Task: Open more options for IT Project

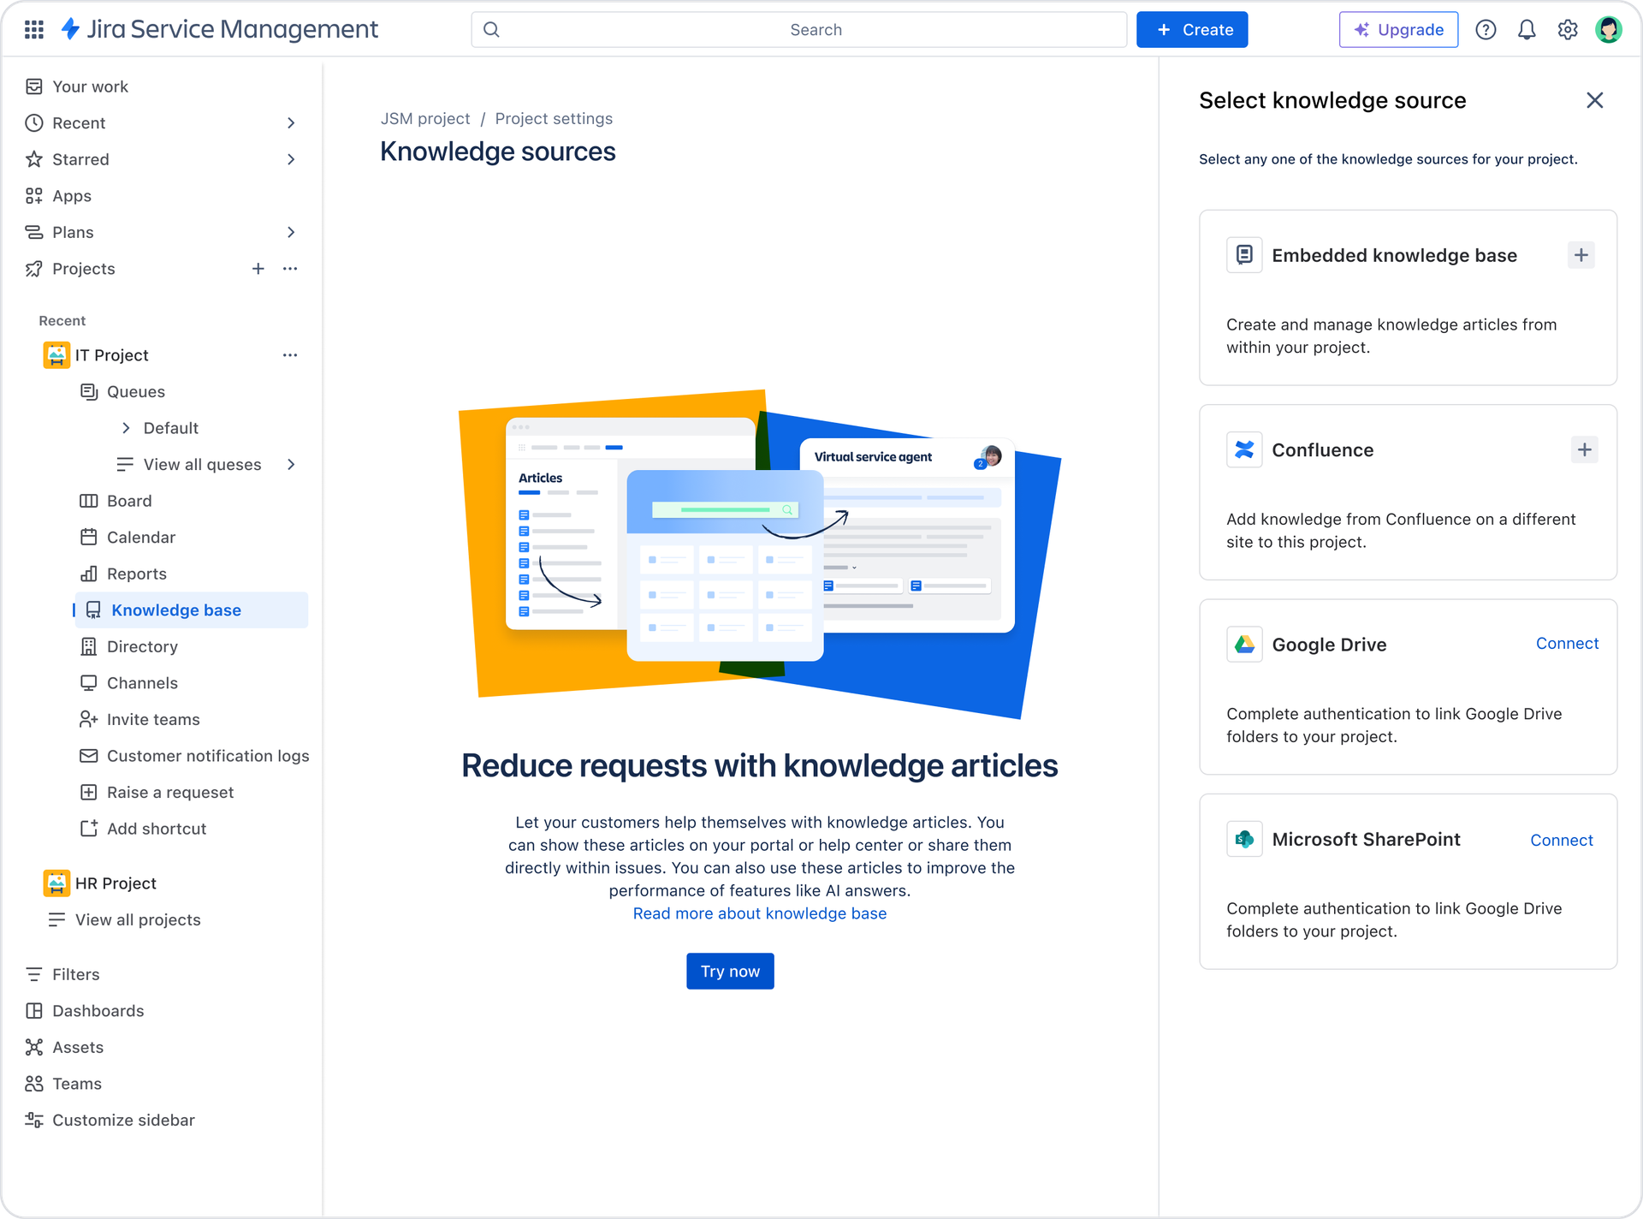Action: coord(291,354)
